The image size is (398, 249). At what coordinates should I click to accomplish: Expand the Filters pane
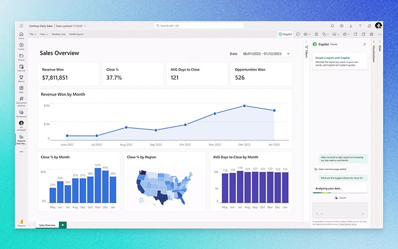[306, 51]
